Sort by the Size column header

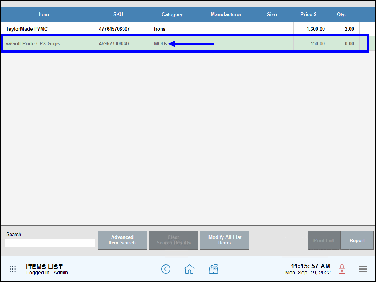[x=272, y=14]
